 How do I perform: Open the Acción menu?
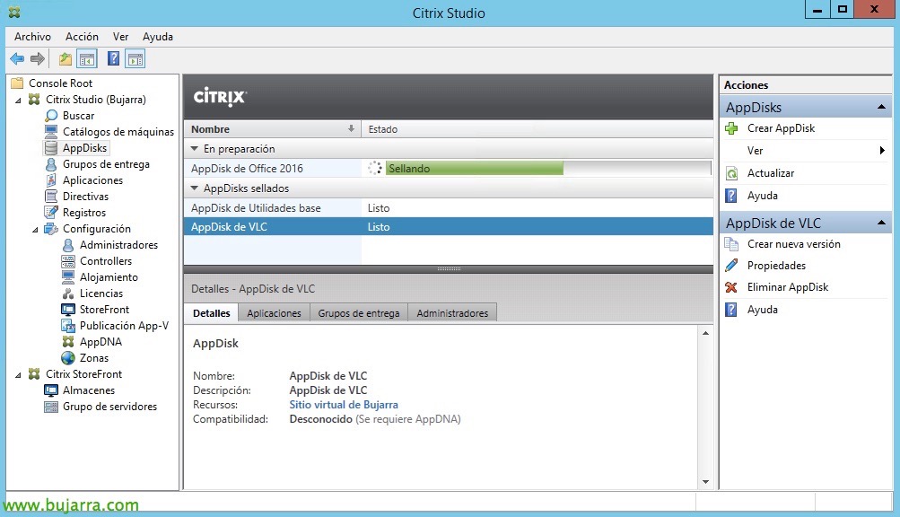coord(82,37)
